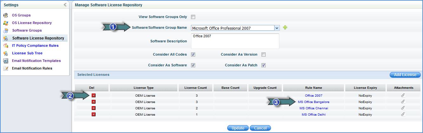The width and height of the screenshot is (423, 133).
Task: Open Email Notification Templates page
Action: (36, 61)
